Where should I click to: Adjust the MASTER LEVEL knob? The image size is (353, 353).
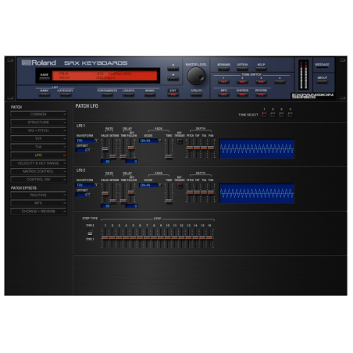[x=196, y=76]
